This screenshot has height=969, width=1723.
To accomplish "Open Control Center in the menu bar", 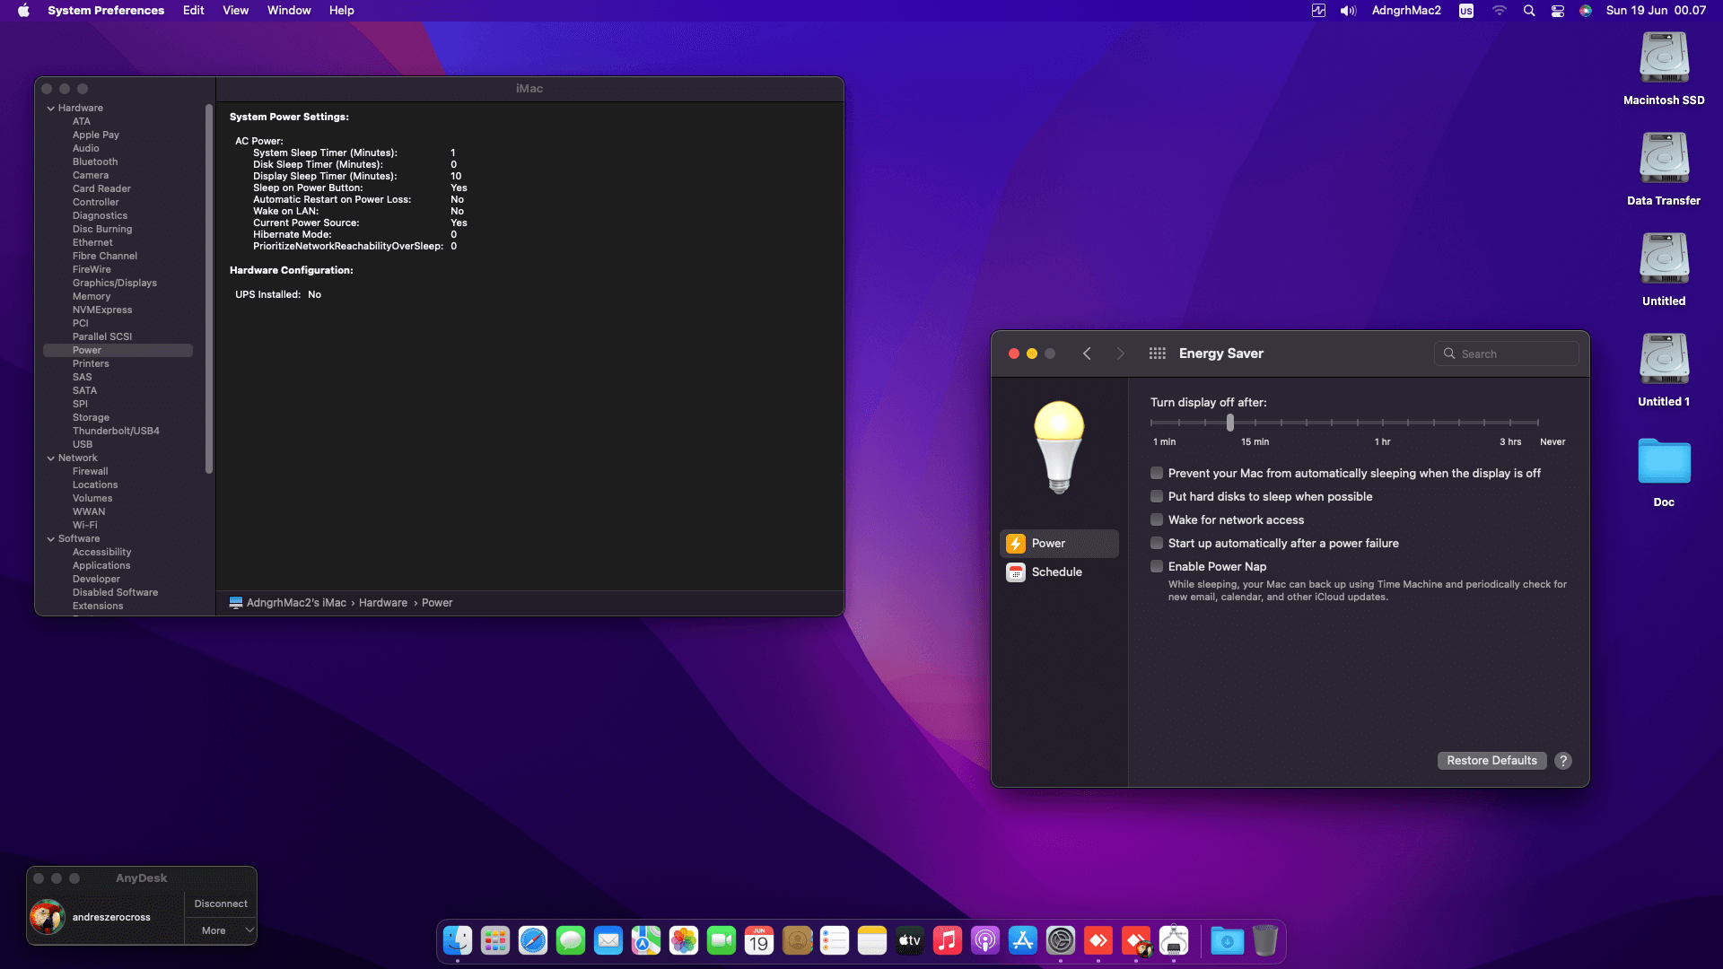I will 1558,11.
